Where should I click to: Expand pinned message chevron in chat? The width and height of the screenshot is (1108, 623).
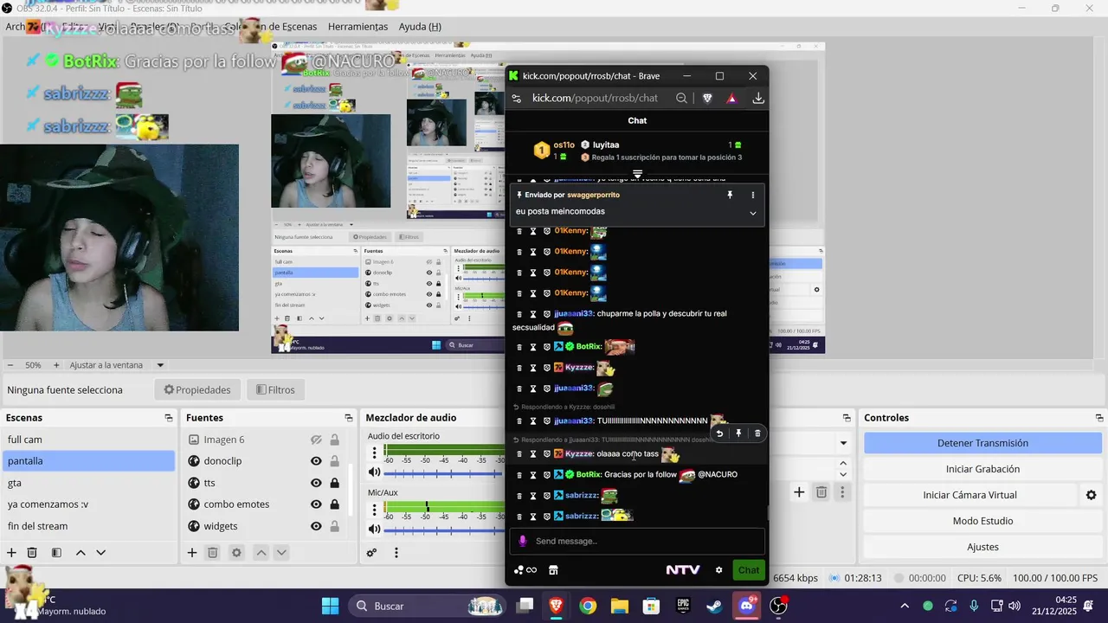(x=752, y=213)
